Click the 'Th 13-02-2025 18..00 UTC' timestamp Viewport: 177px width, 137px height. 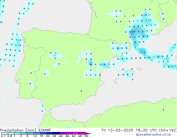129,130
